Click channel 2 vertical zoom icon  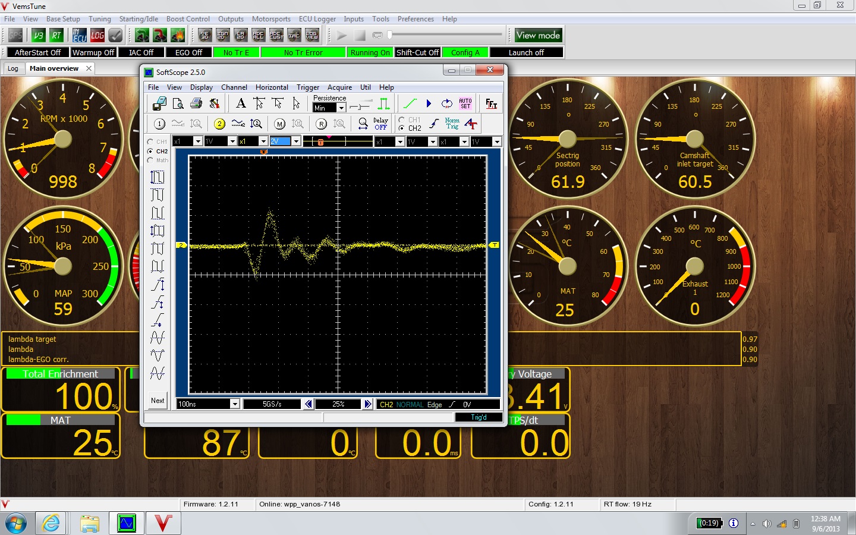pyautogui.click(x=256, y=124)
